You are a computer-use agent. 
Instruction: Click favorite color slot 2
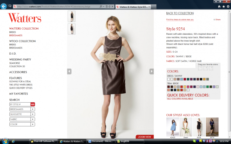pyautogui.click(x=206, y=68)
